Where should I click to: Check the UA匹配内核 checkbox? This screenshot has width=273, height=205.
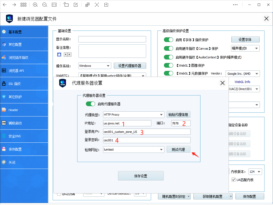tap(233, 180)
